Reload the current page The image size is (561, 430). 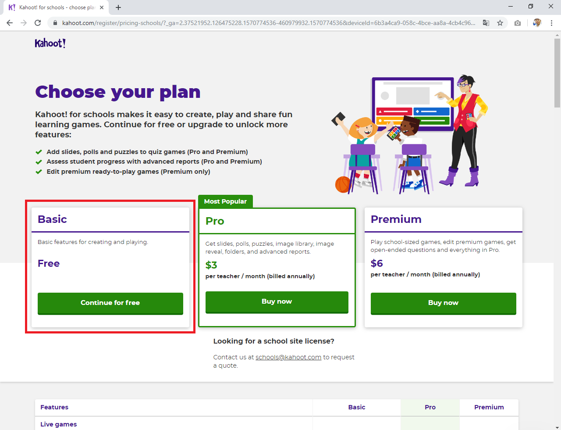click(x=38, y=23)
